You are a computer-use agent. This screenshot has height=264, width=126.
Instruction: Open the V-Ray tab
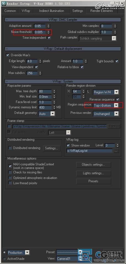26,11
